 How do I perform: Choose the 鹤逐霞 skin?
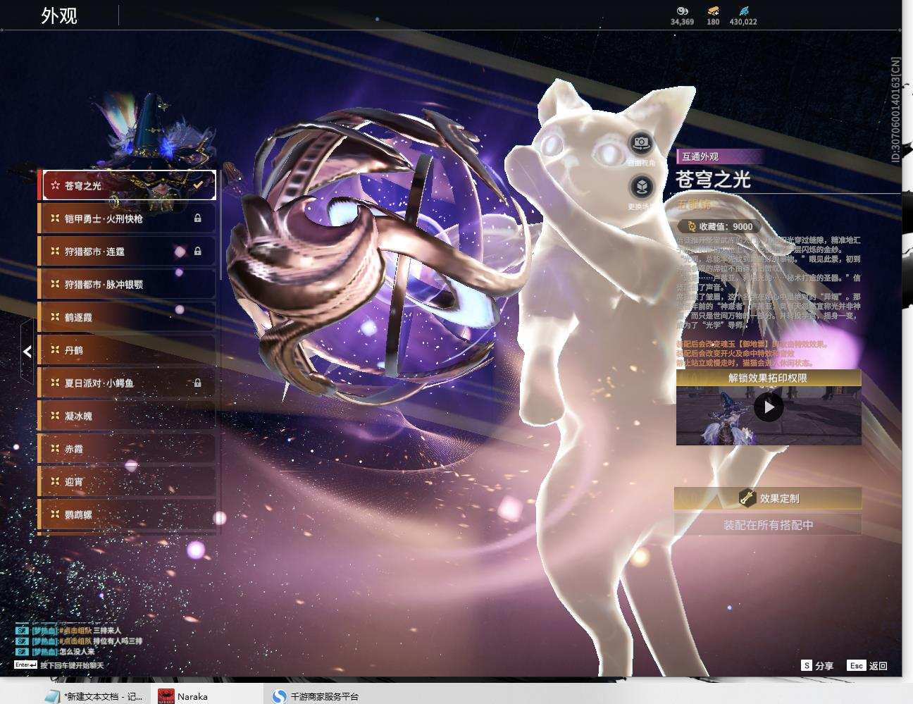click(127, 317)
